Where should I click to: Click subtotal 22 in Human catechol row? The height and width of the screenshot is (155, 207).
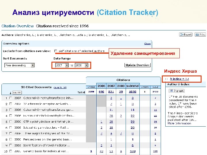(133, 116)
